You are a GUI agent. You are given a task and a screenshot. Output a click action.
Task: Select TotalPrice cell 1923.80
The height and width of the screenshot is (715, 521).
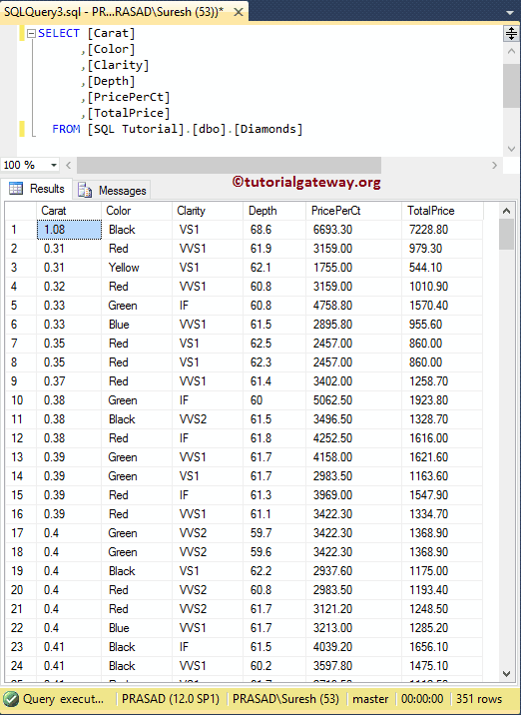[442, 400]
